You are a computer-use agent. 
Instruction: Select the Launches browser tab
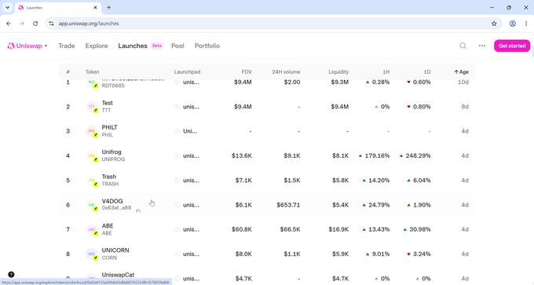point(58,8)
